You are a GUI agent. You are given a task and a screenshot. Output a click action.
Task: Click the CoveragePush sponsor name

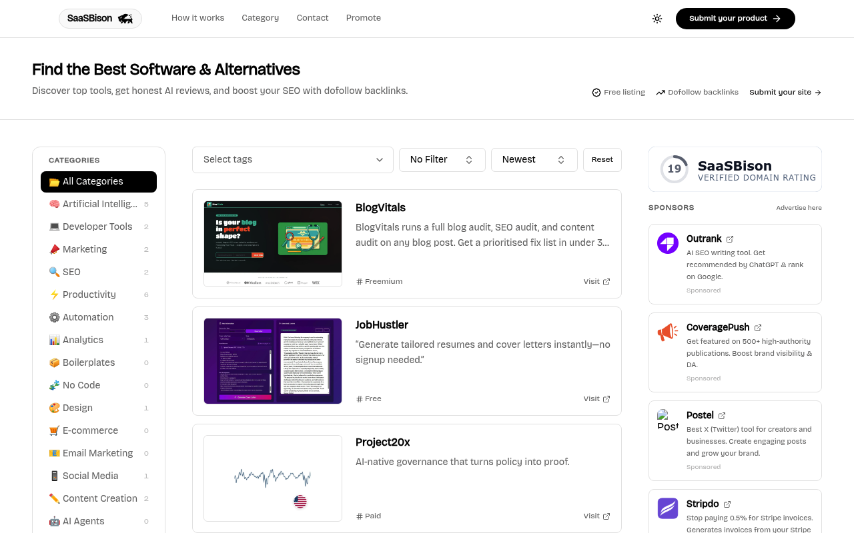[718, 328]
